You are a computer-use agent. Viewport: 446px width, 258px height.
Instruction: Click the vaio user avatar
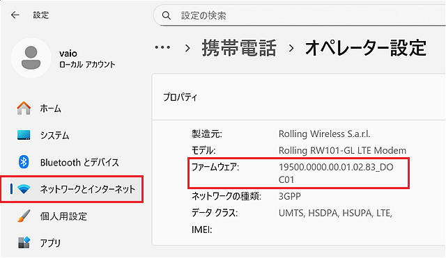click(x=31, y=58)
